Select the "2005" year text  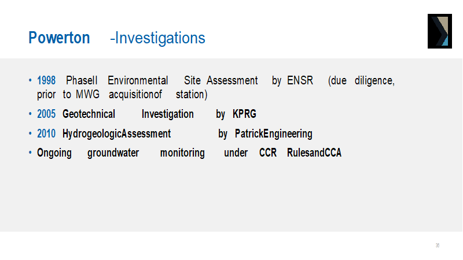tap(46, 114)
